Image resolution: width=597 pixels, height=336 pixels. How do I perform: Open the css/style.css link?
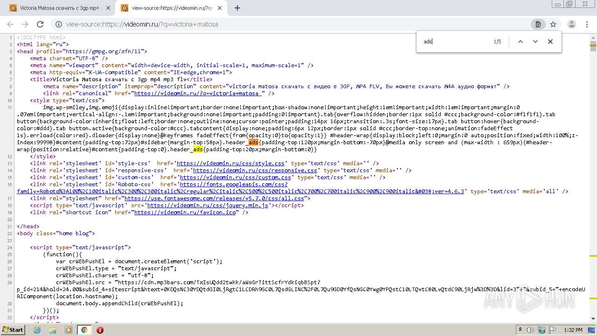coord(230,163)
